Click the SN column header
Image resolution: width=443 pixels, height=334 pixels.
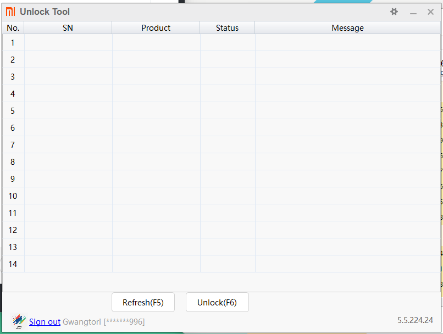point(68,27)
